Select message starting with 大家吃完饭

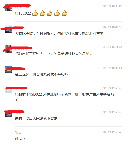[59, 34]
